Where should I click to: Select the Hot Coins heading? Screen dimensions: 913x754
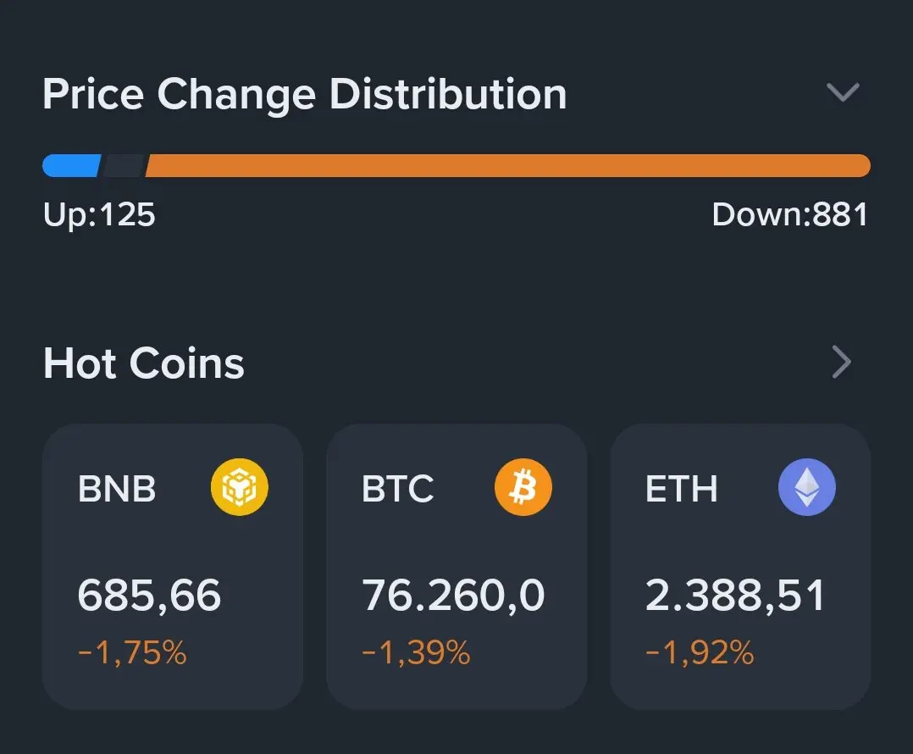(x=144, y=363)
